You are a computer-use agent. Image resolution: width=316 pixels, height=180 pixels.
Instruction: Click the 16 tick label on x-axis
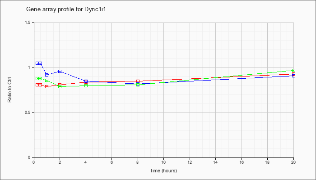[x=242, y=162]
